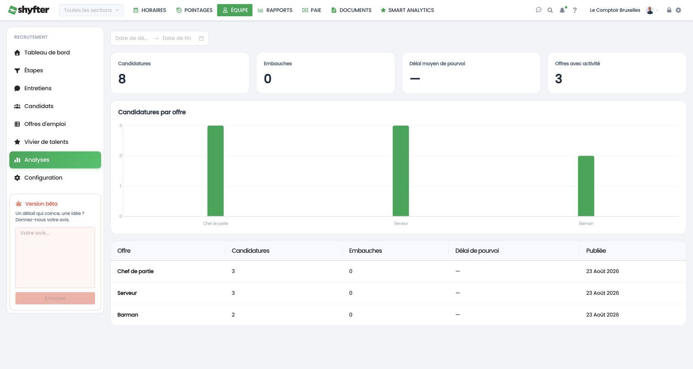This screenshot has width=693, height=369.
Task: Click the search magnifier icon
Action: tap(550, 10)
